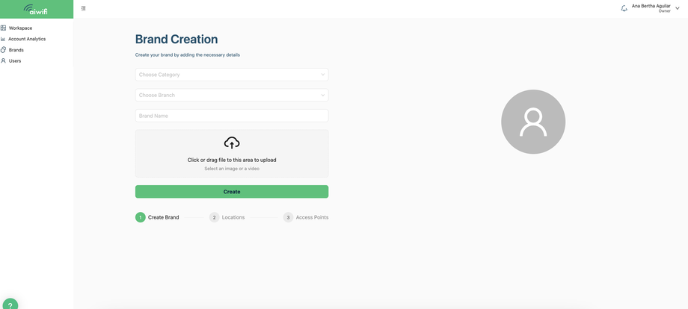
Task: Click the aiwifi logo
Action: (x=36, y=9)
